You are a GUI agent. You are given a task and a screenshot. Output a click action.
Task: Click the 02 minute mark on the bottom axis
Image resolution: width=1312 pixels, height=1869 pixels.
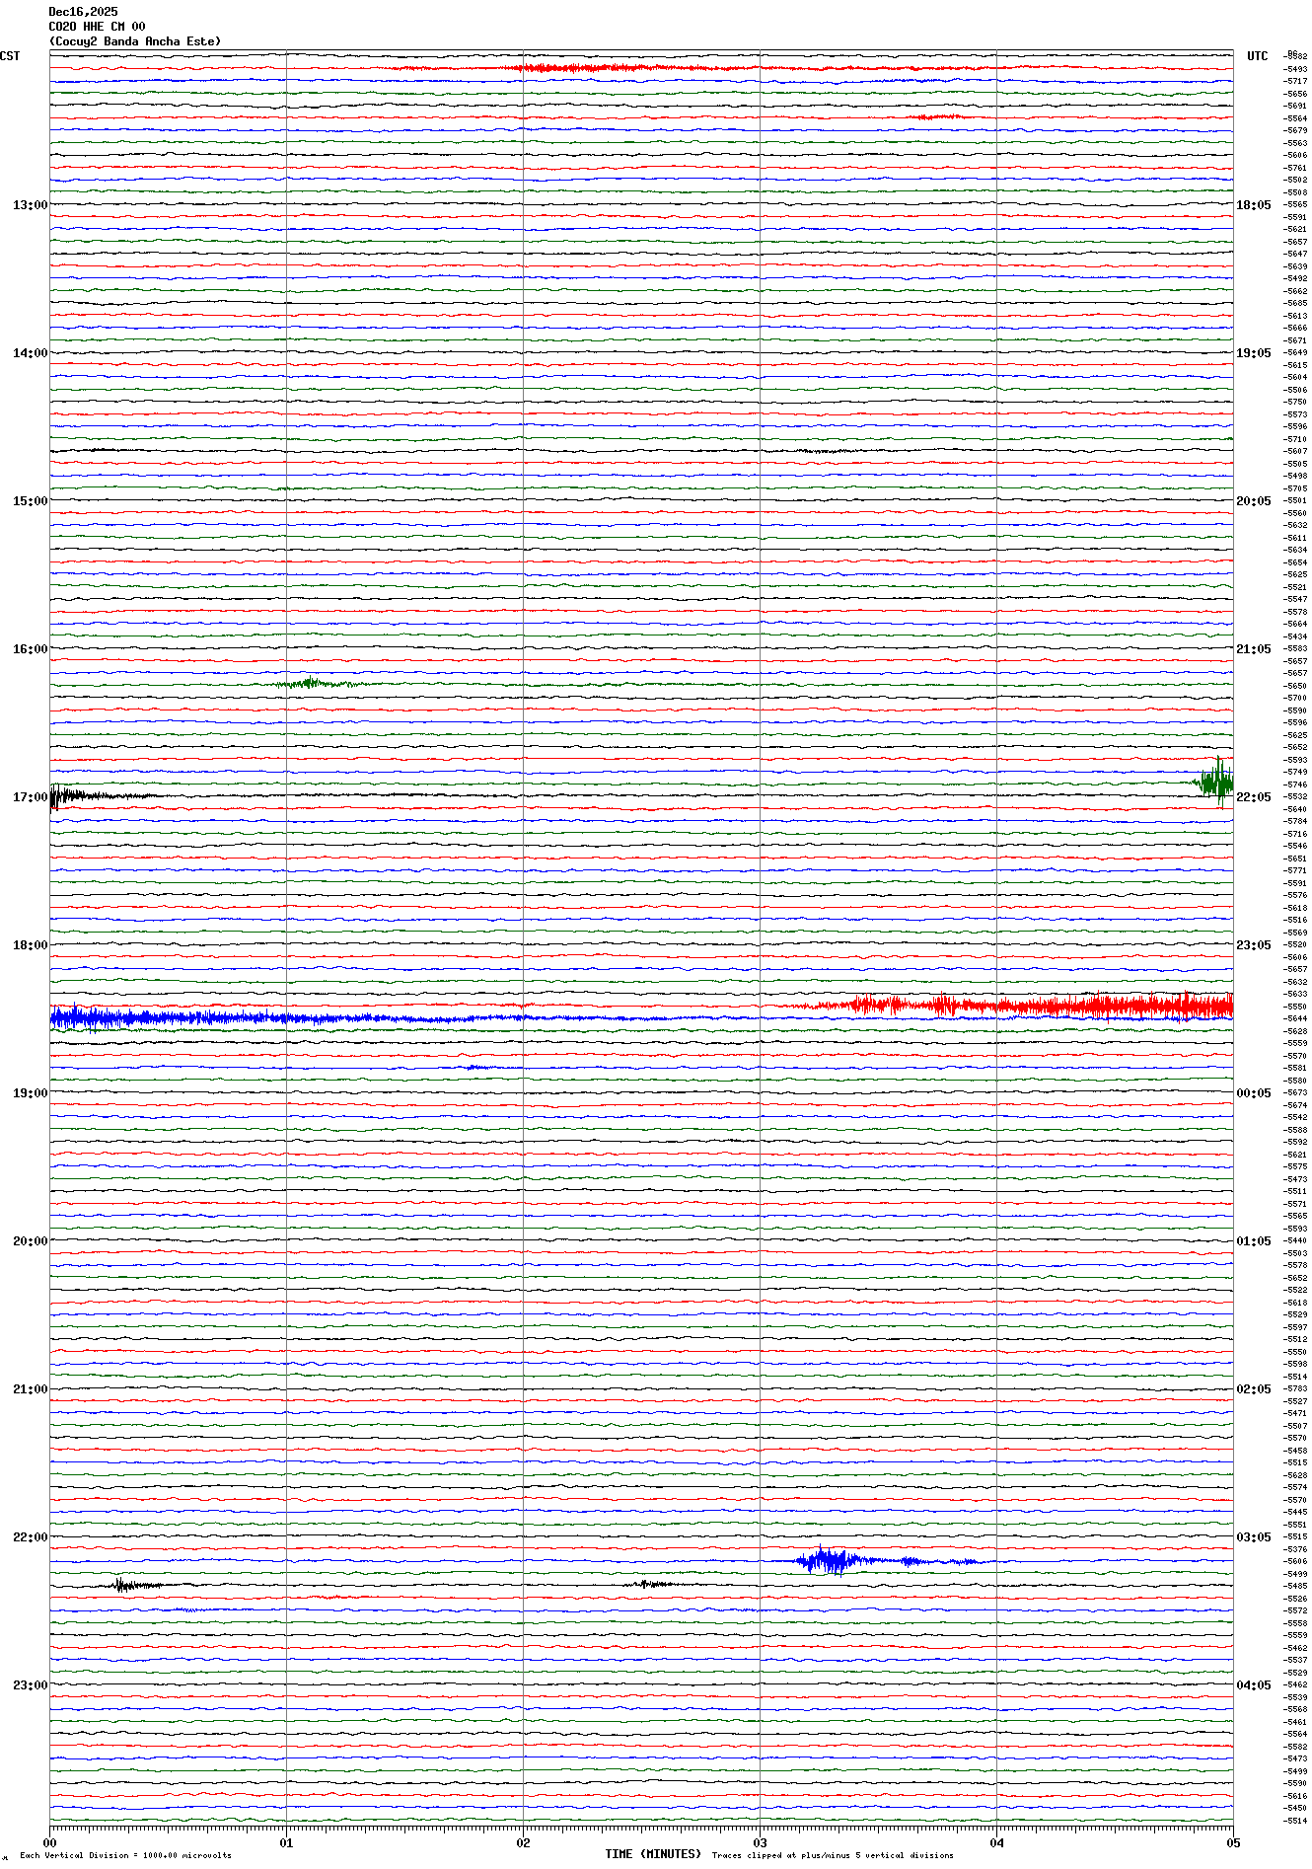523,1842
